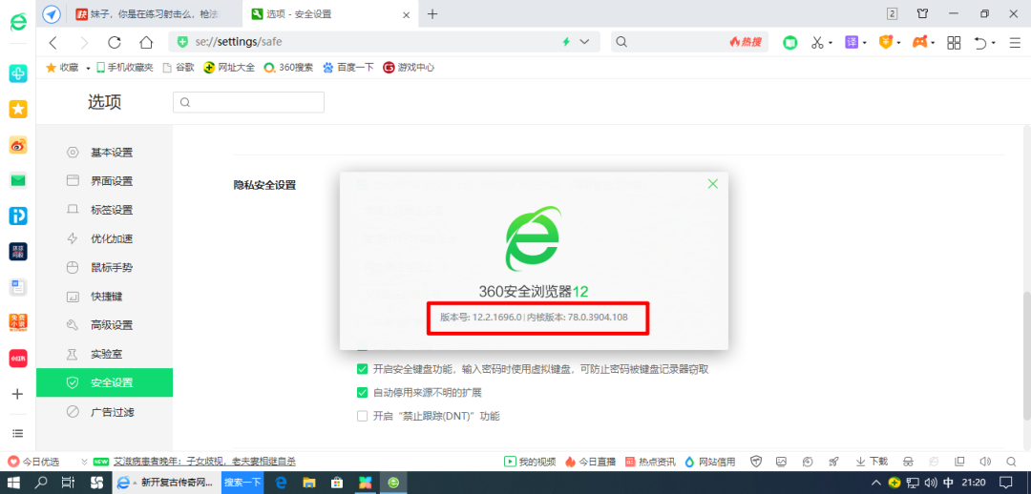Click the 360 browser logo in sidebar
Viewport: 1031px width, 494px height.
pos(18,22)
